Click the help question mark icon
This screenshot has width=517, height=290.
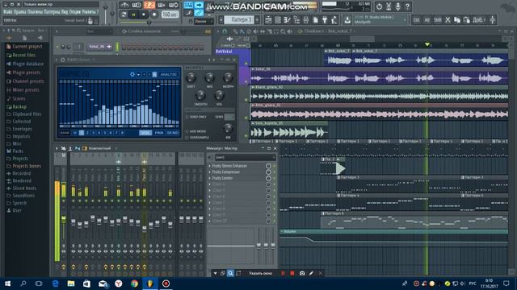tap(407, 6)
